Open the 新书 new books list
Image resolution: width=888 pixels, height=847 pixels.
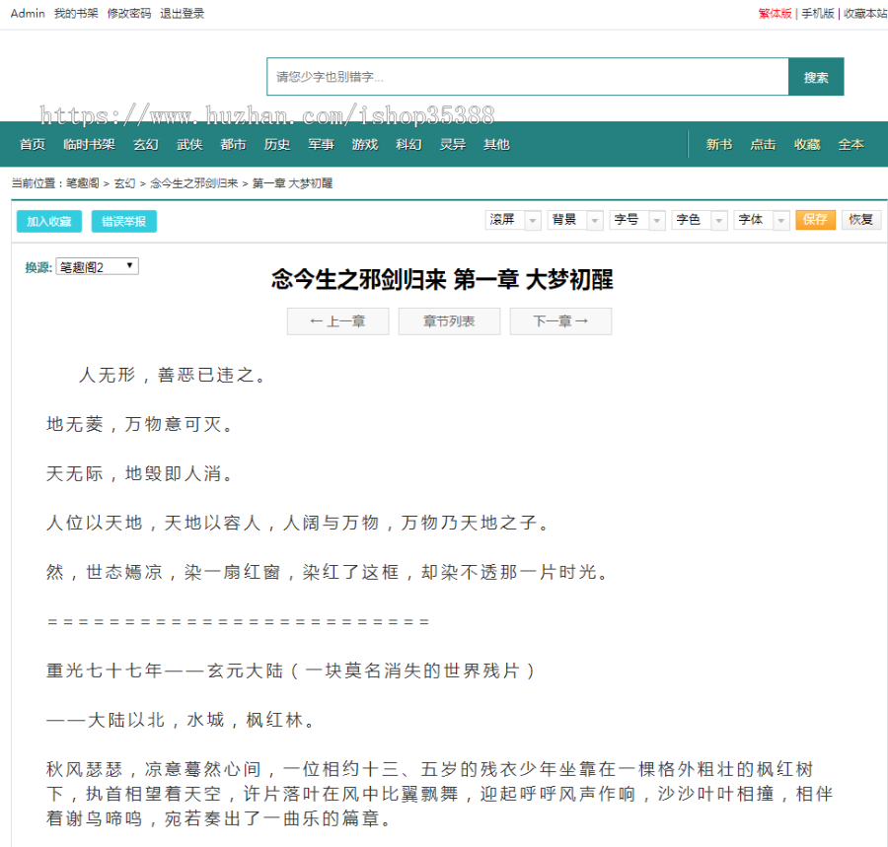tap(718, 144)
